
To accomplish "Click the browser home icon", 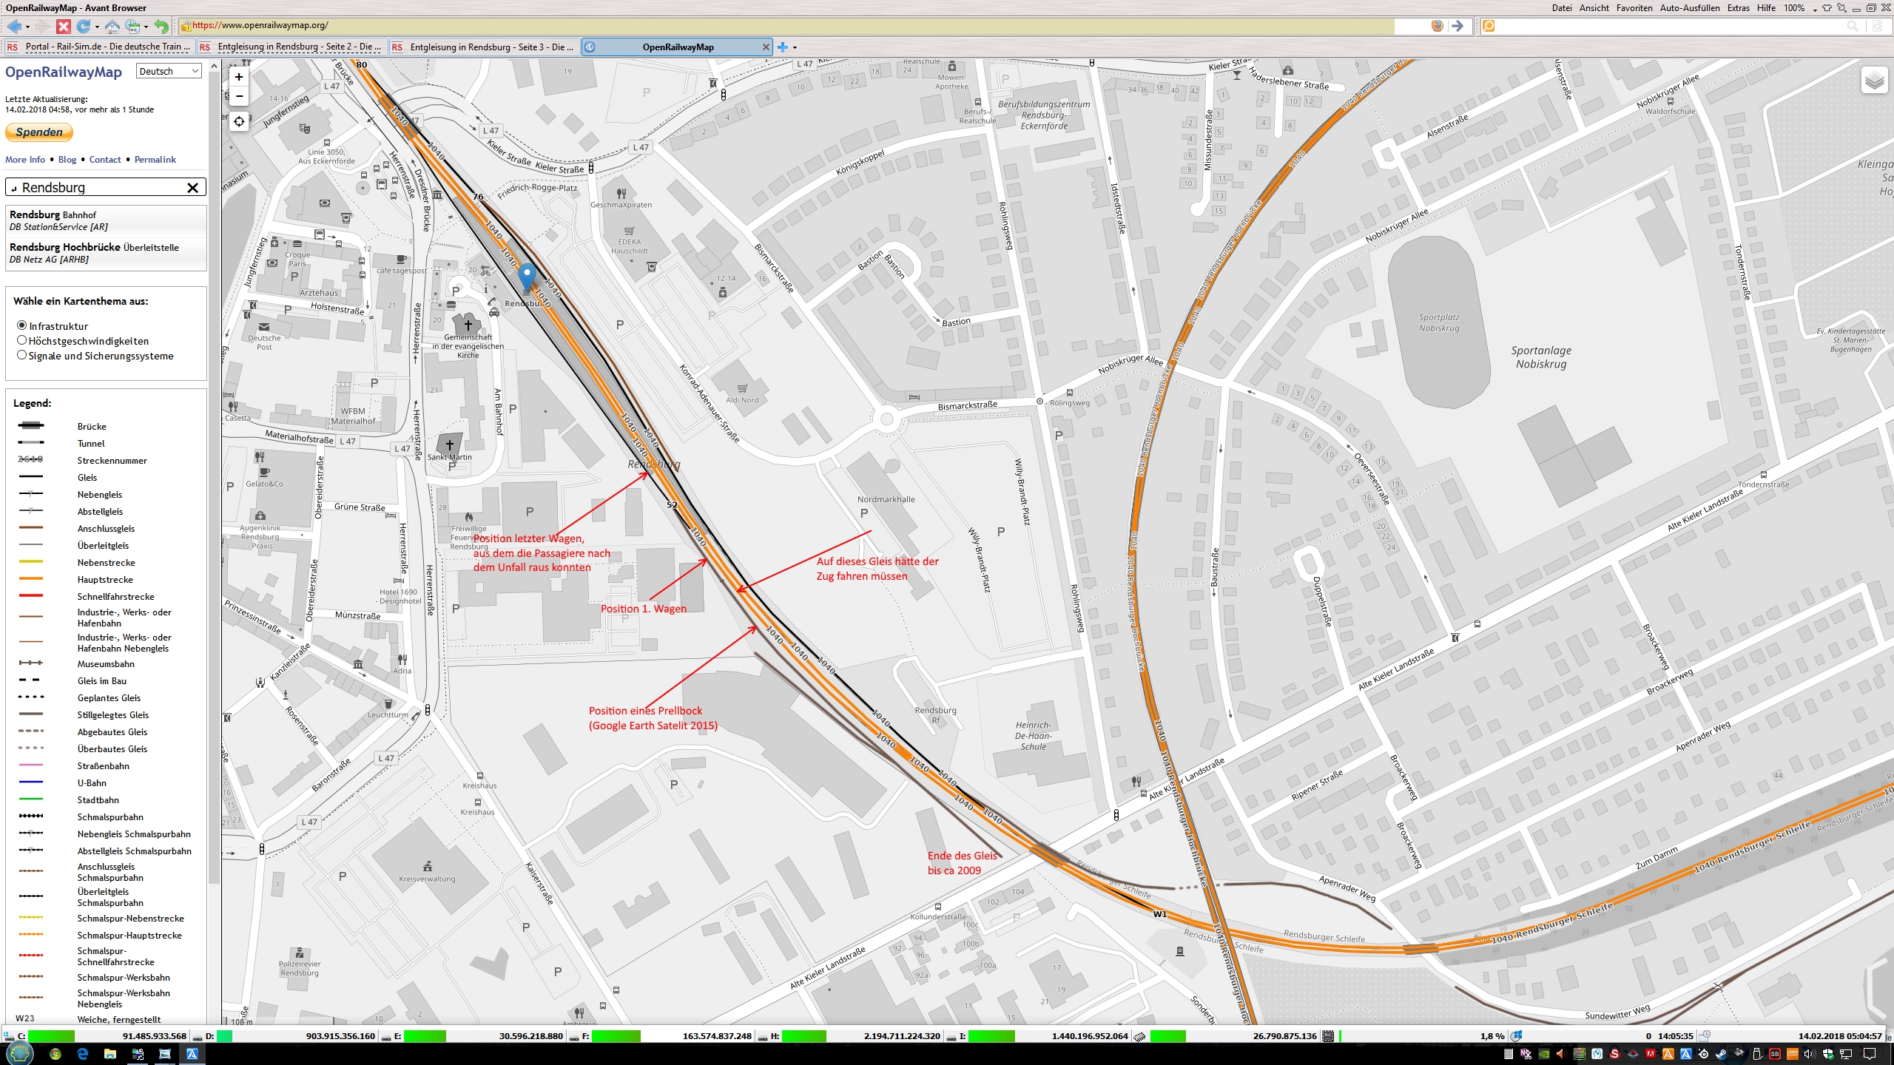I will 112,27.
